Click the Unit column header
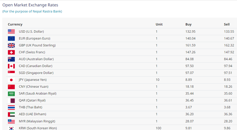The image size is (237, 130). [159, 24]
